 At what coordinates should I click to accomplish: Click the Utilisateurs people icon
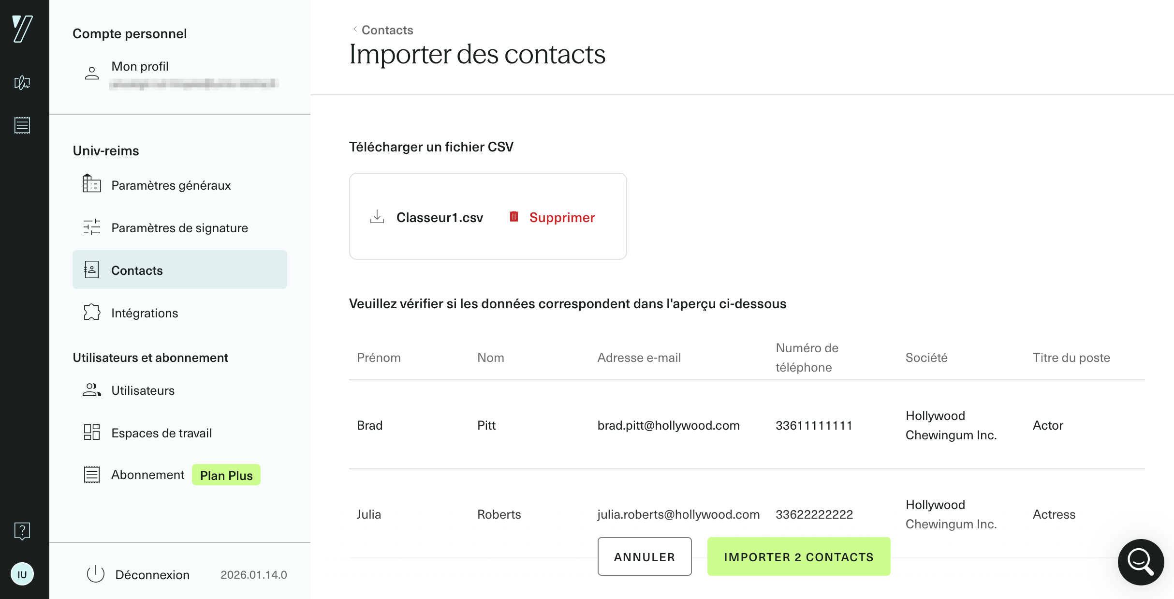91,390
